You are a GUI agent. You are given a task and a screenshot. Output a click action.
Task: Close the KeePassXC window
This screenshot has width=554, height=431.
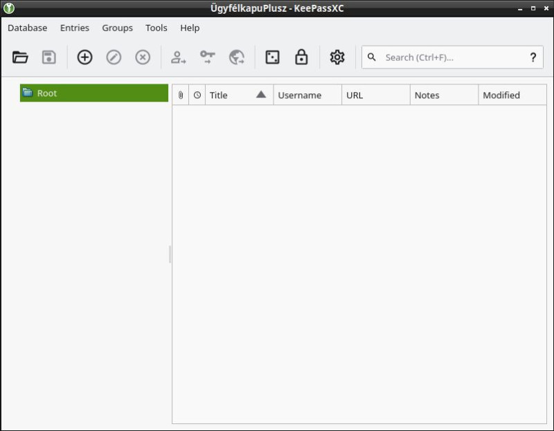pyautogui.click(x=546, y=8)
